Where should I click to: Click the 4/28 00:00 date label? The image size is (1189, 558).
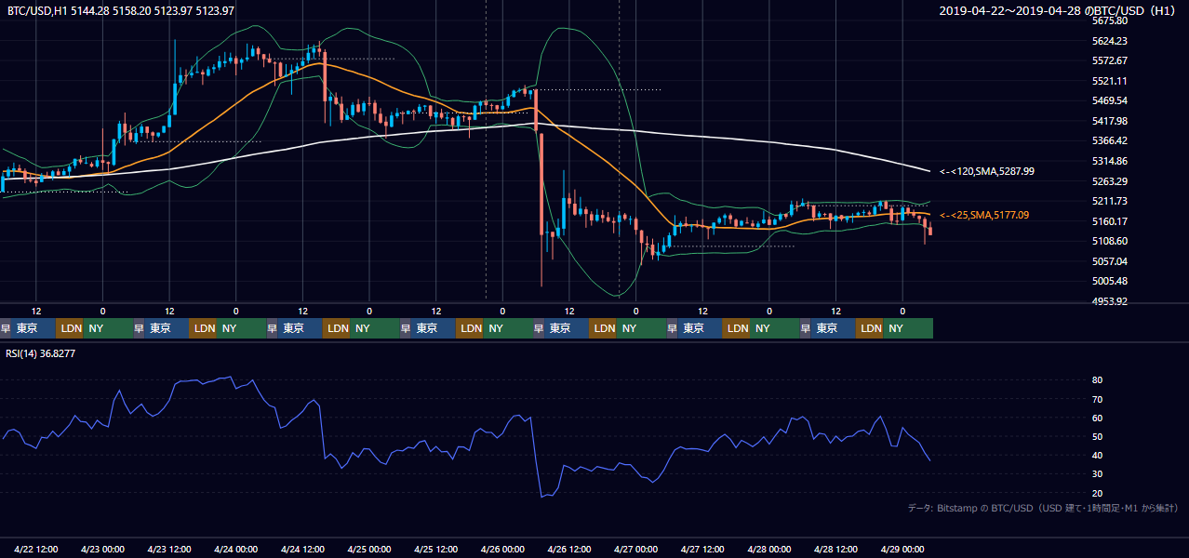[x=768, y=549]
